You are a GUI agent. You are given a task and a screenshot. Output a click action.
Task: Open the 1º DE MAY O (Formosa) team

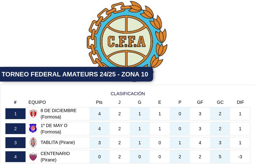pyautogui.click(x=54, y=129)
